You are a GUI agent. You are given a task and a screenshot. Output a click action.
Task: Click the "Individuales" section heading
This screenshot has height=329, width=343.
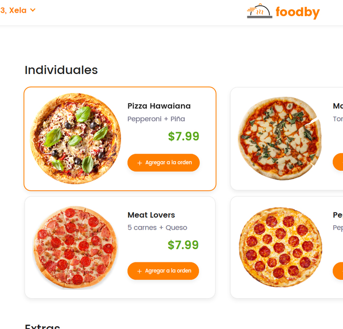tap(61, 70)
